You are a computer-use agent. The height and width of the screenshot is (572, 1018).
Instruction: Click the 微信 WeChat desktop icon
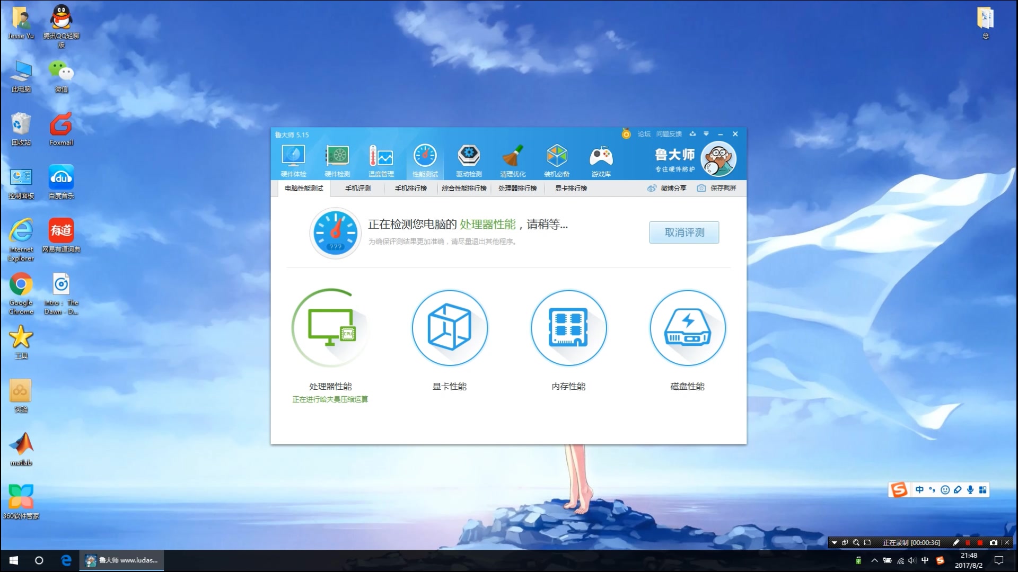coord(62,76)
